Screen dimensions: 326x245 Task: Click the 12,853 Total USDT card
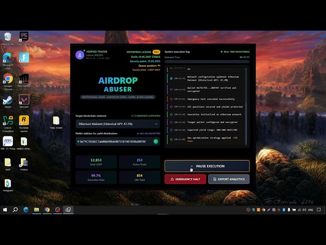point(96,162)
